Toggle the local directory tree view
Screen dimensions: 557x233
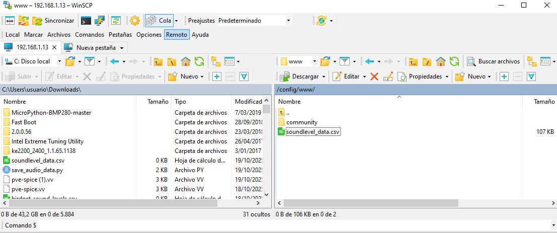[x=216, y=61]
